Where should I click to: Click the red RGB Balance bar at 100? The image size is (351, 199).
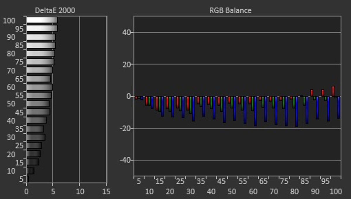pos(333,91)
